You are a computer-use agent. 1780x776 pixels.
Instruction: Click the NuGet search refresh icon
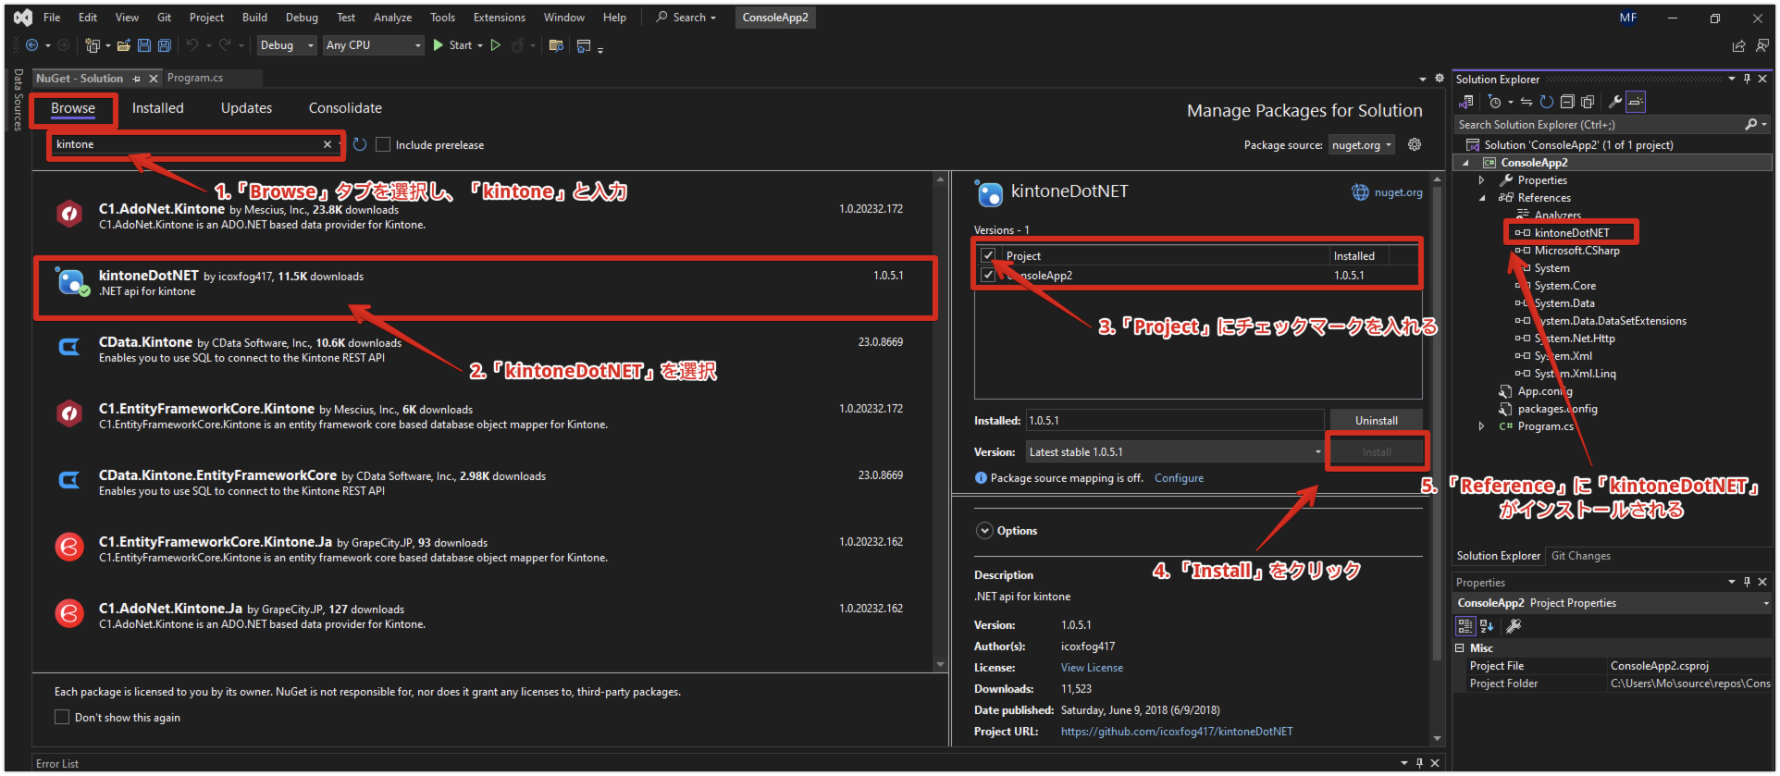pyautogui.click(x=360, y=144)
